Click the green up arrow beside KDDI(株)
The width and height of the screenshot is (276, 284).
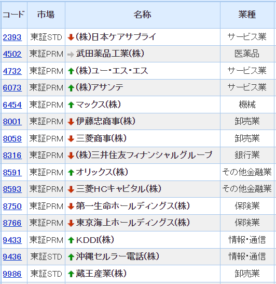pos(71,240)
